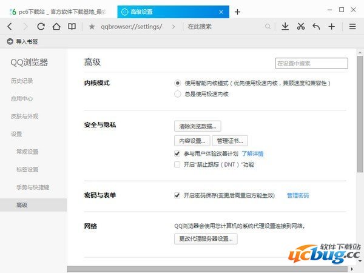
Task: Toggle 开启密码保存 checkbox
Action: point(177,195)
